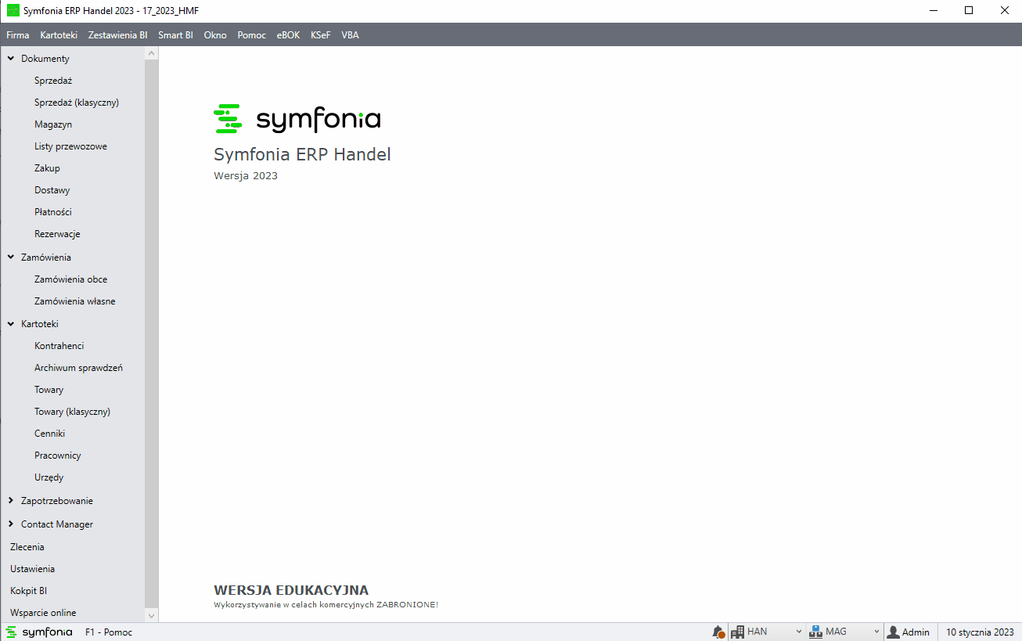Click the Admin user icon
Image resolution: width=1022 pixels, height=641 pixels.
point(893,632)
